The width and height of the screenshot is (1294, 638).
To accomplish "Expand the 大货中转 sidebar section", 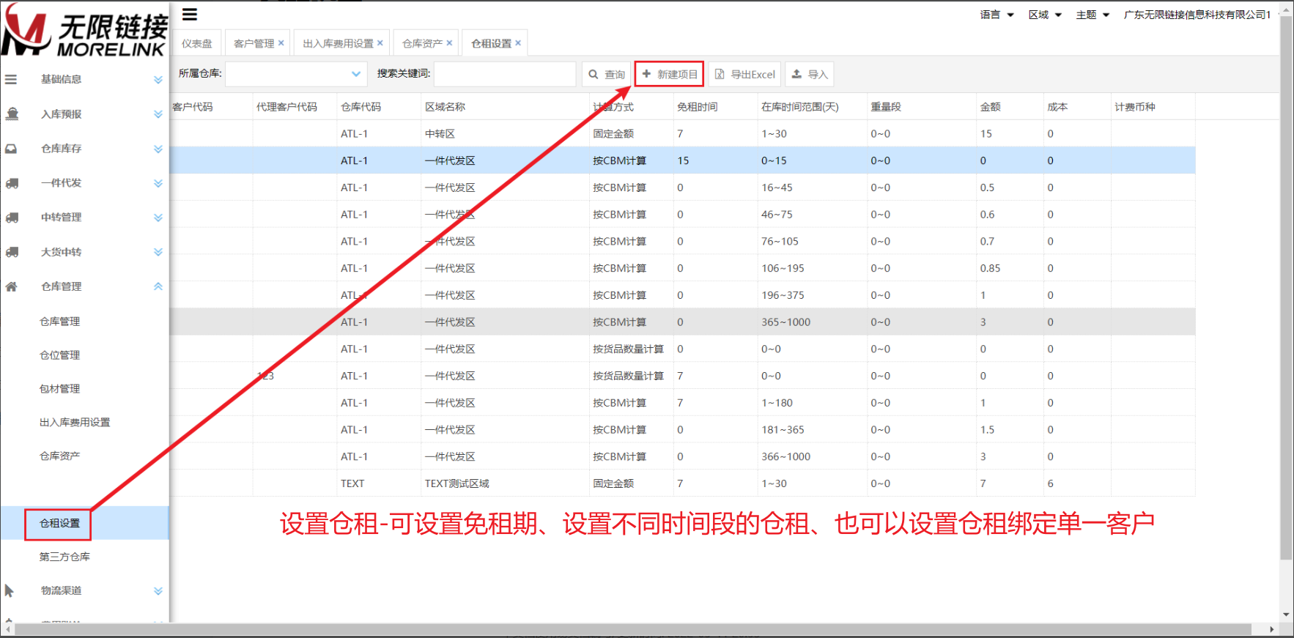I will [x=158, y=252].
